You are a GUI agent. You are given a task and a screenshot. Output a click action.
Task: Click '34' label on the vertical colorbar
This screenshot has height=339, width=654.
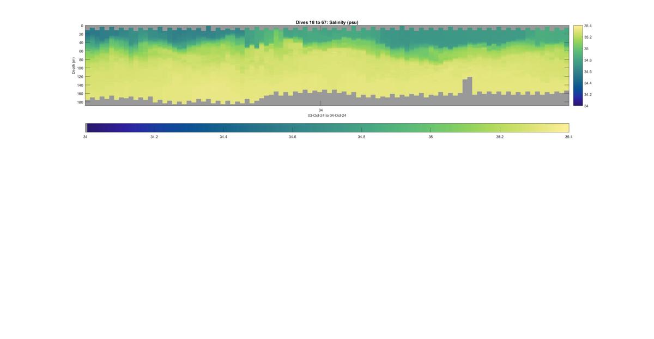click(586, 106)
